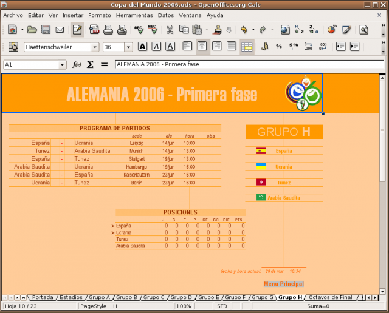Apply Percent number format icon
The width and height of the screenshot is (389, 313).
pyautogui.click(x=279, y=46)
